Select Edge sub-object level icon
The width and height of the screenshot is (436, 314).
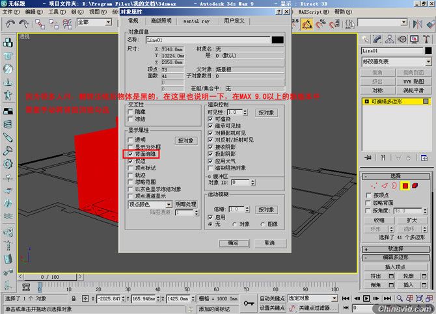385,186
